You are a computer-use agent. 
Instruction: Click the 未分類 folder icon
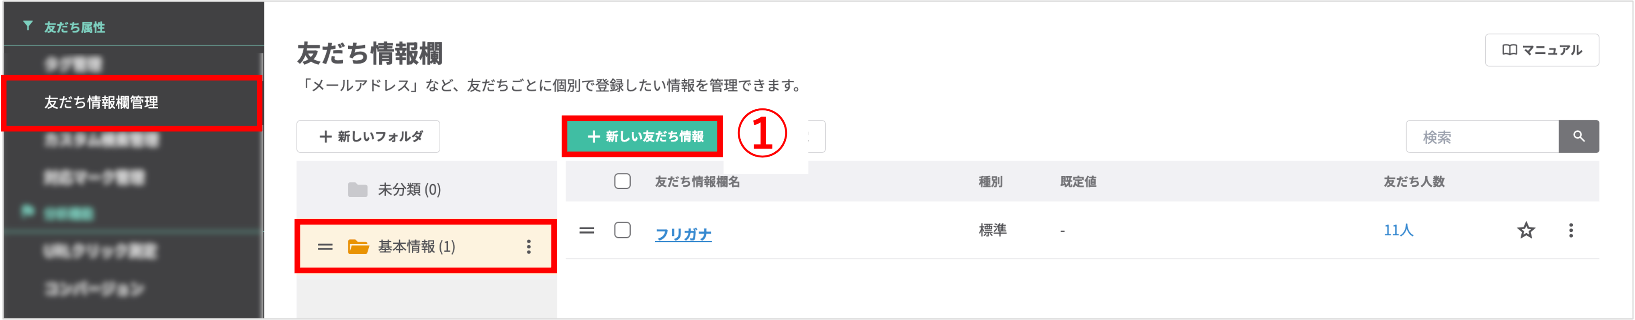click(358, 190)
